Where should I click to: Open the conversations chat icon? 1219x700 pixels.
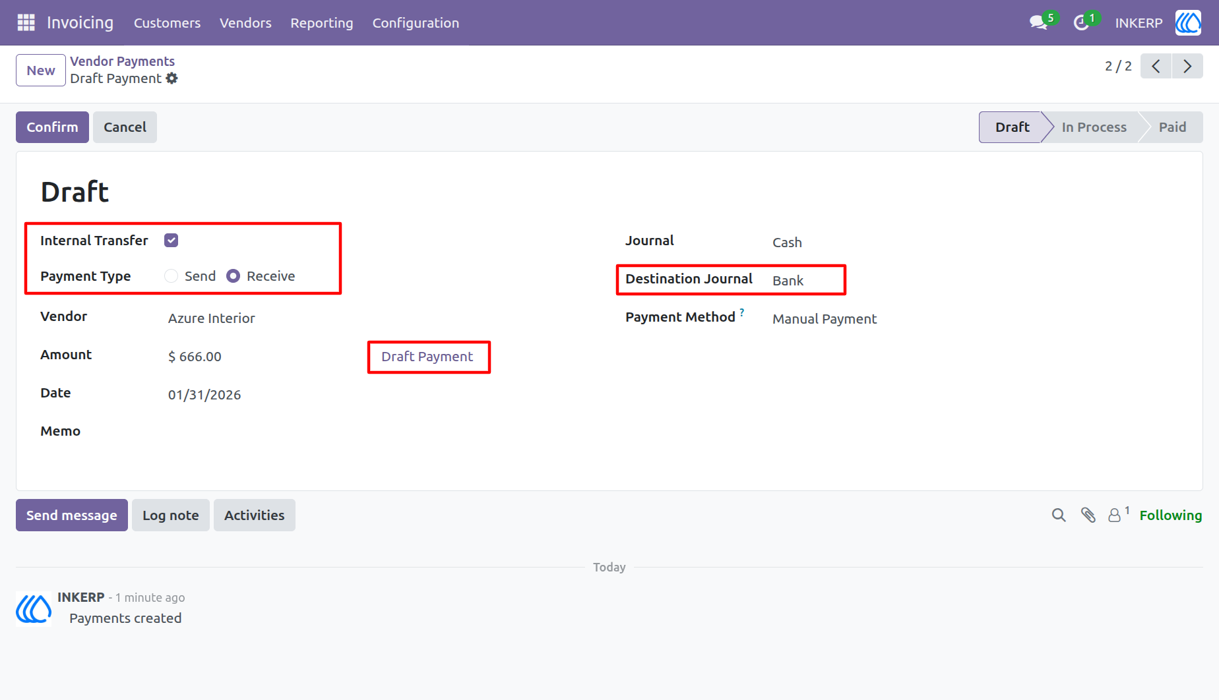[1039, 22]
